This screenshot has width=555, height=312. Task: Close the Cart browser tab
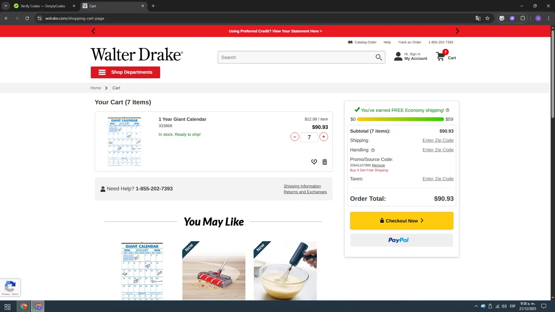(x=143, y=6)
